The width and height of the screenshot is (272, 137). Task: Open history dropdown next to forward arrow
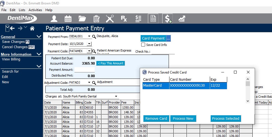pyautogui.click(x=25, y=27)
